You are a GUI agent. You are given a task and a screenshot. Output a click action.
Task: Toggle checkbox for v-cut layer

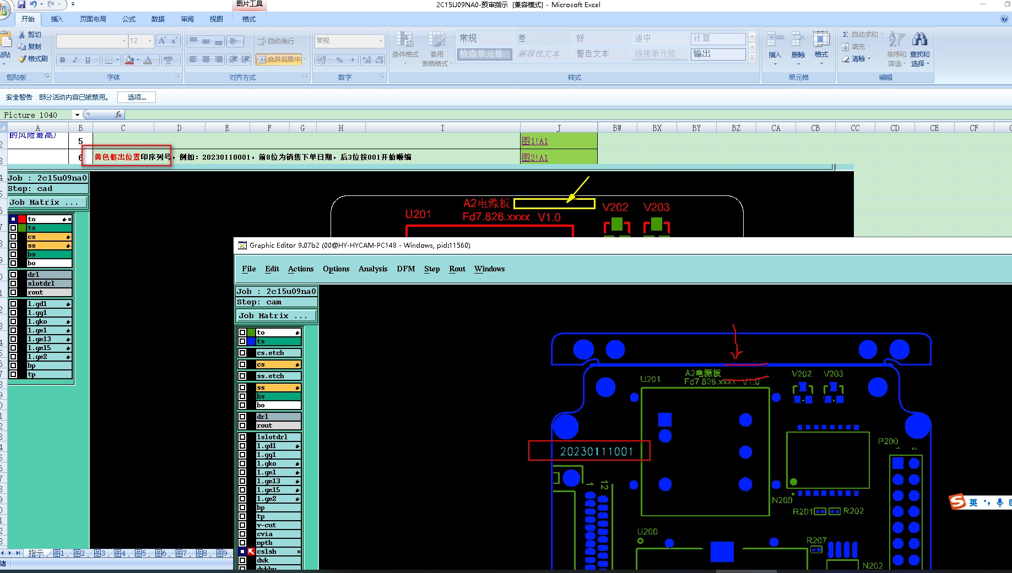pyautogui.click(x=242, y=525)
